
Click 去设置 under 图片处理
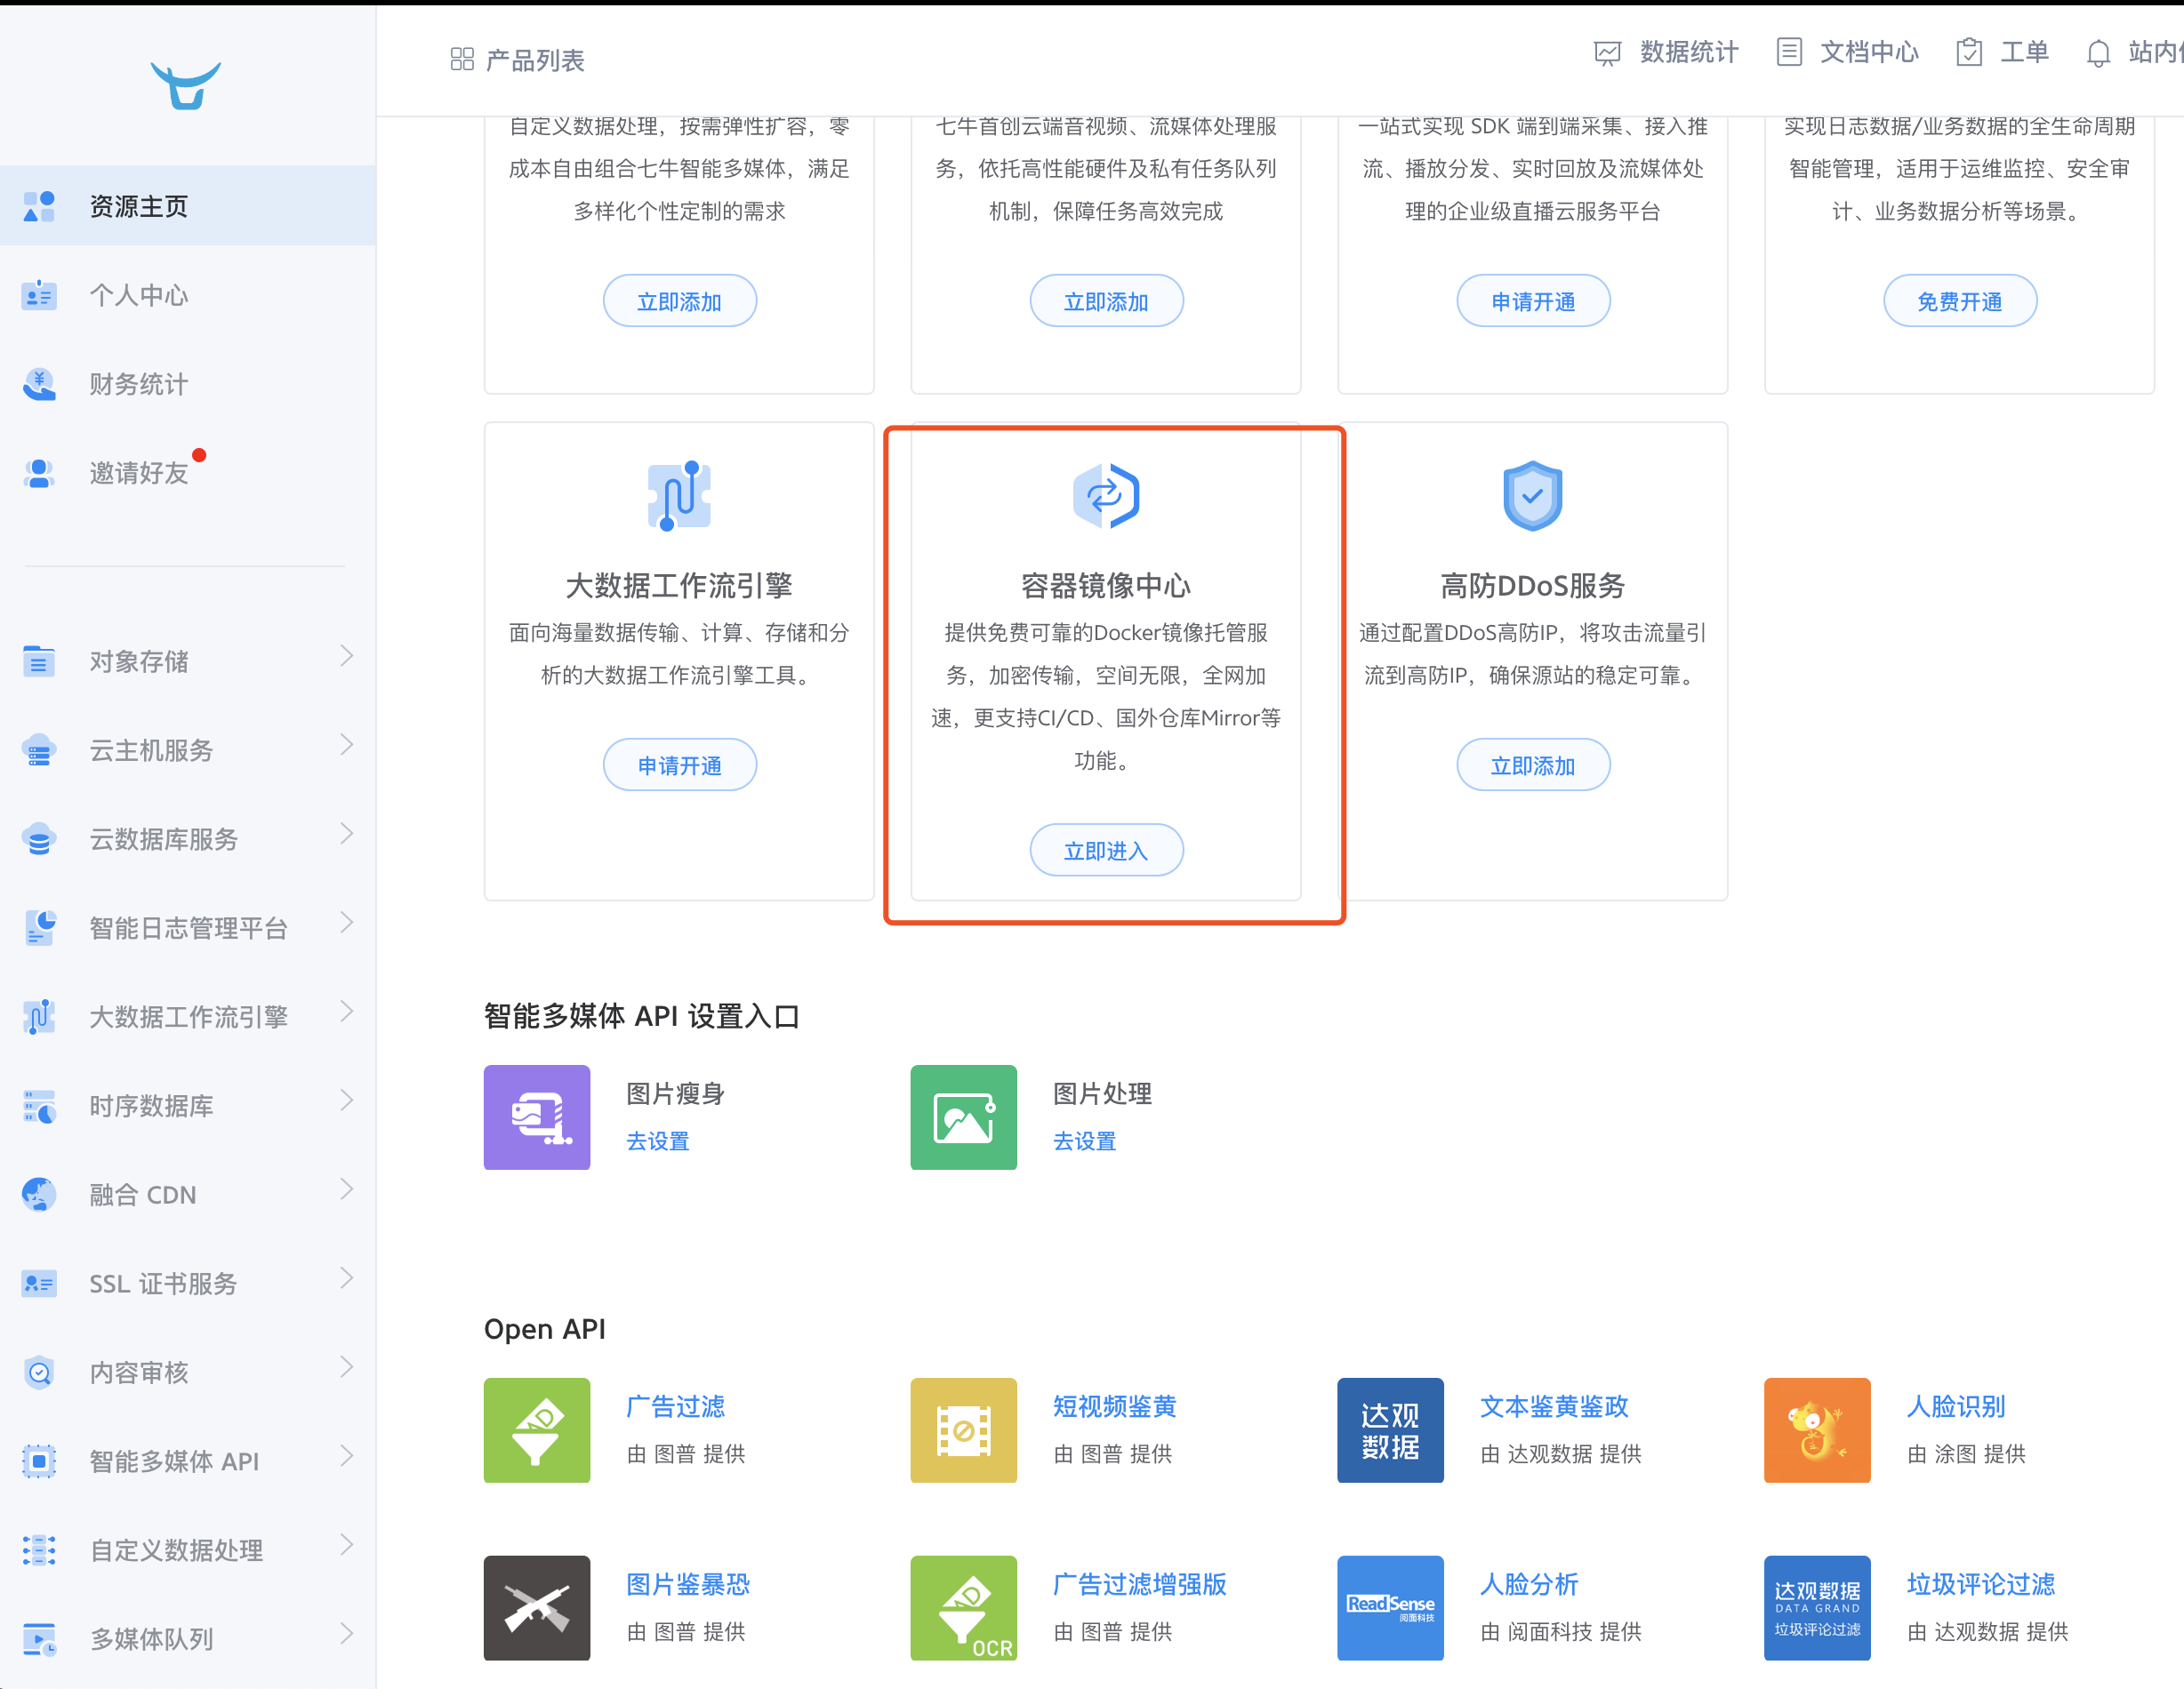tap(1084, 1141)
